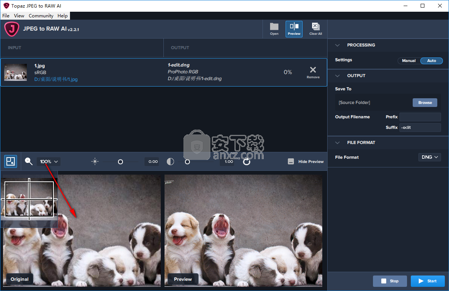Switch Settings to Manual mode
This screenshot has height=291, width=449.
point(409,60)
